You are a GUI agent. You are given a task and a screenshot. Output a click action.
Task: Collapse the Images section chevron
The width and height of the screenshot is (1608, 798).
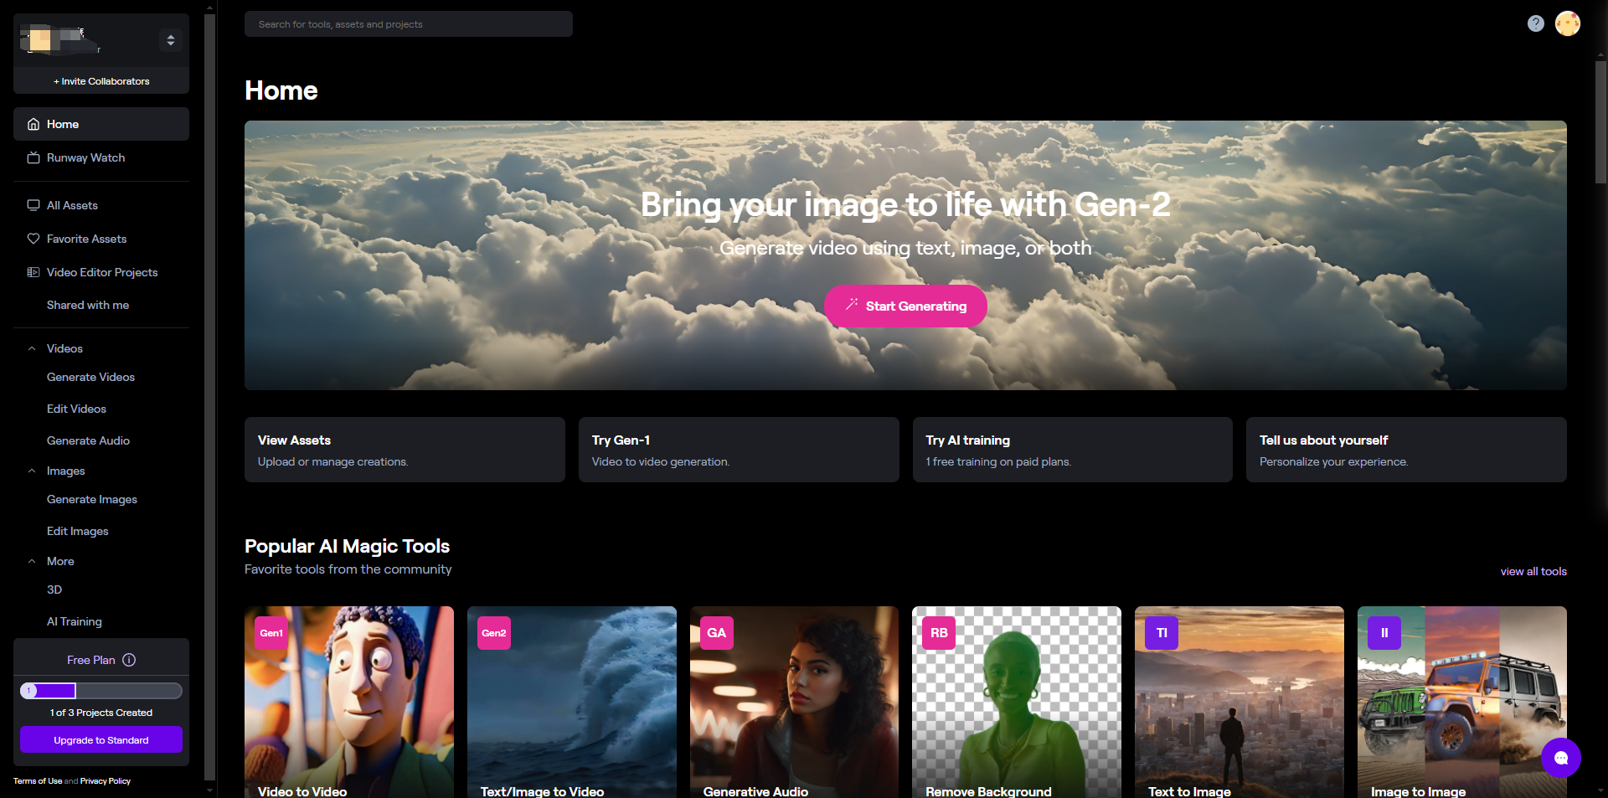(32, 471)
